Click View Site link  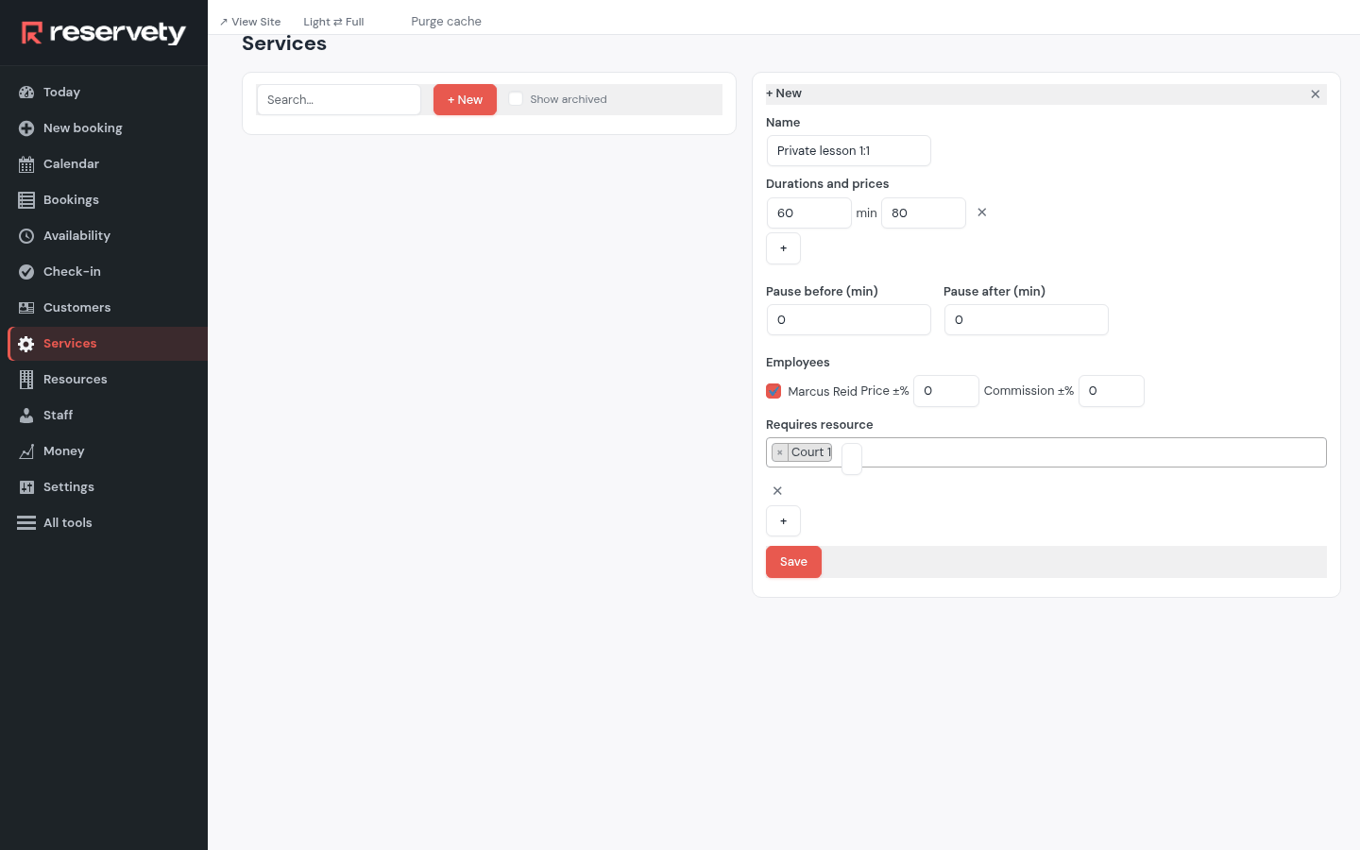pos(250,22)
